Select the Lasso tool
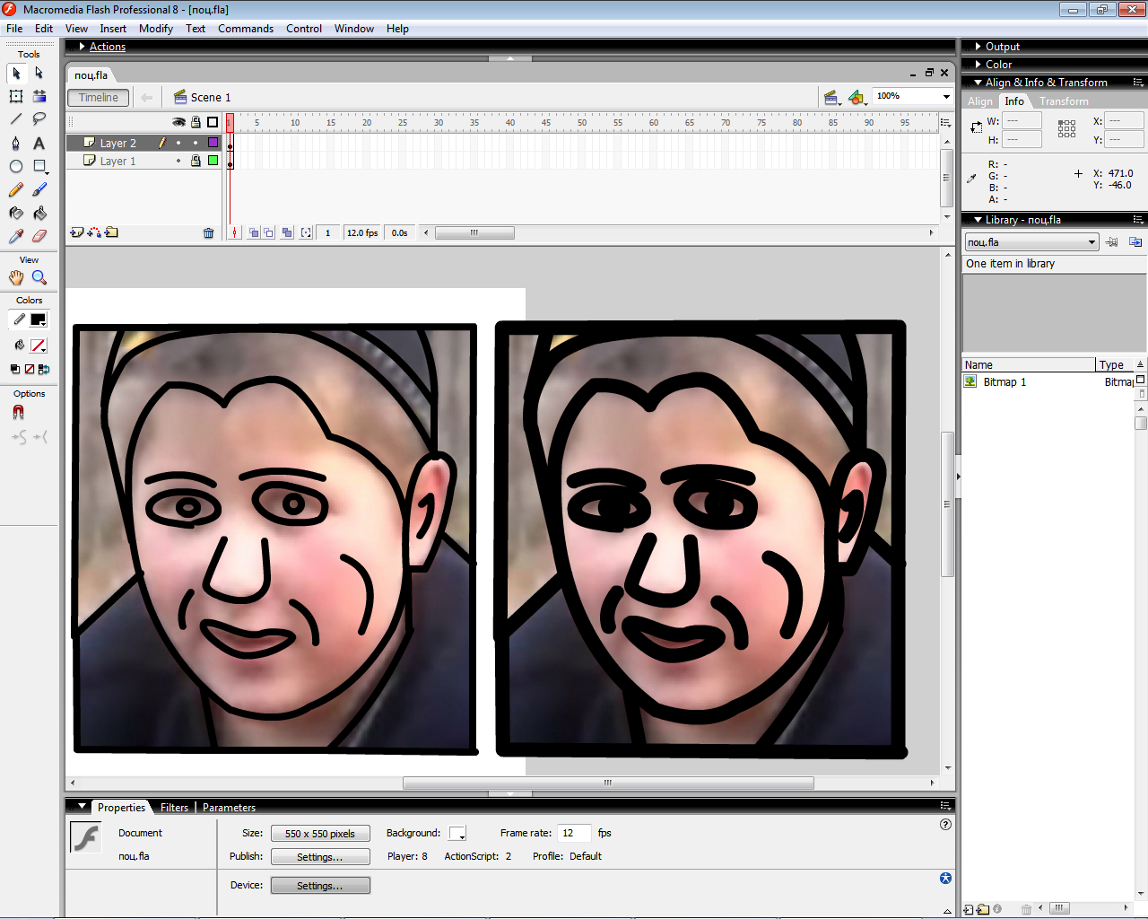The width and height of the screenshot is (1148, 919). [39, 119]
